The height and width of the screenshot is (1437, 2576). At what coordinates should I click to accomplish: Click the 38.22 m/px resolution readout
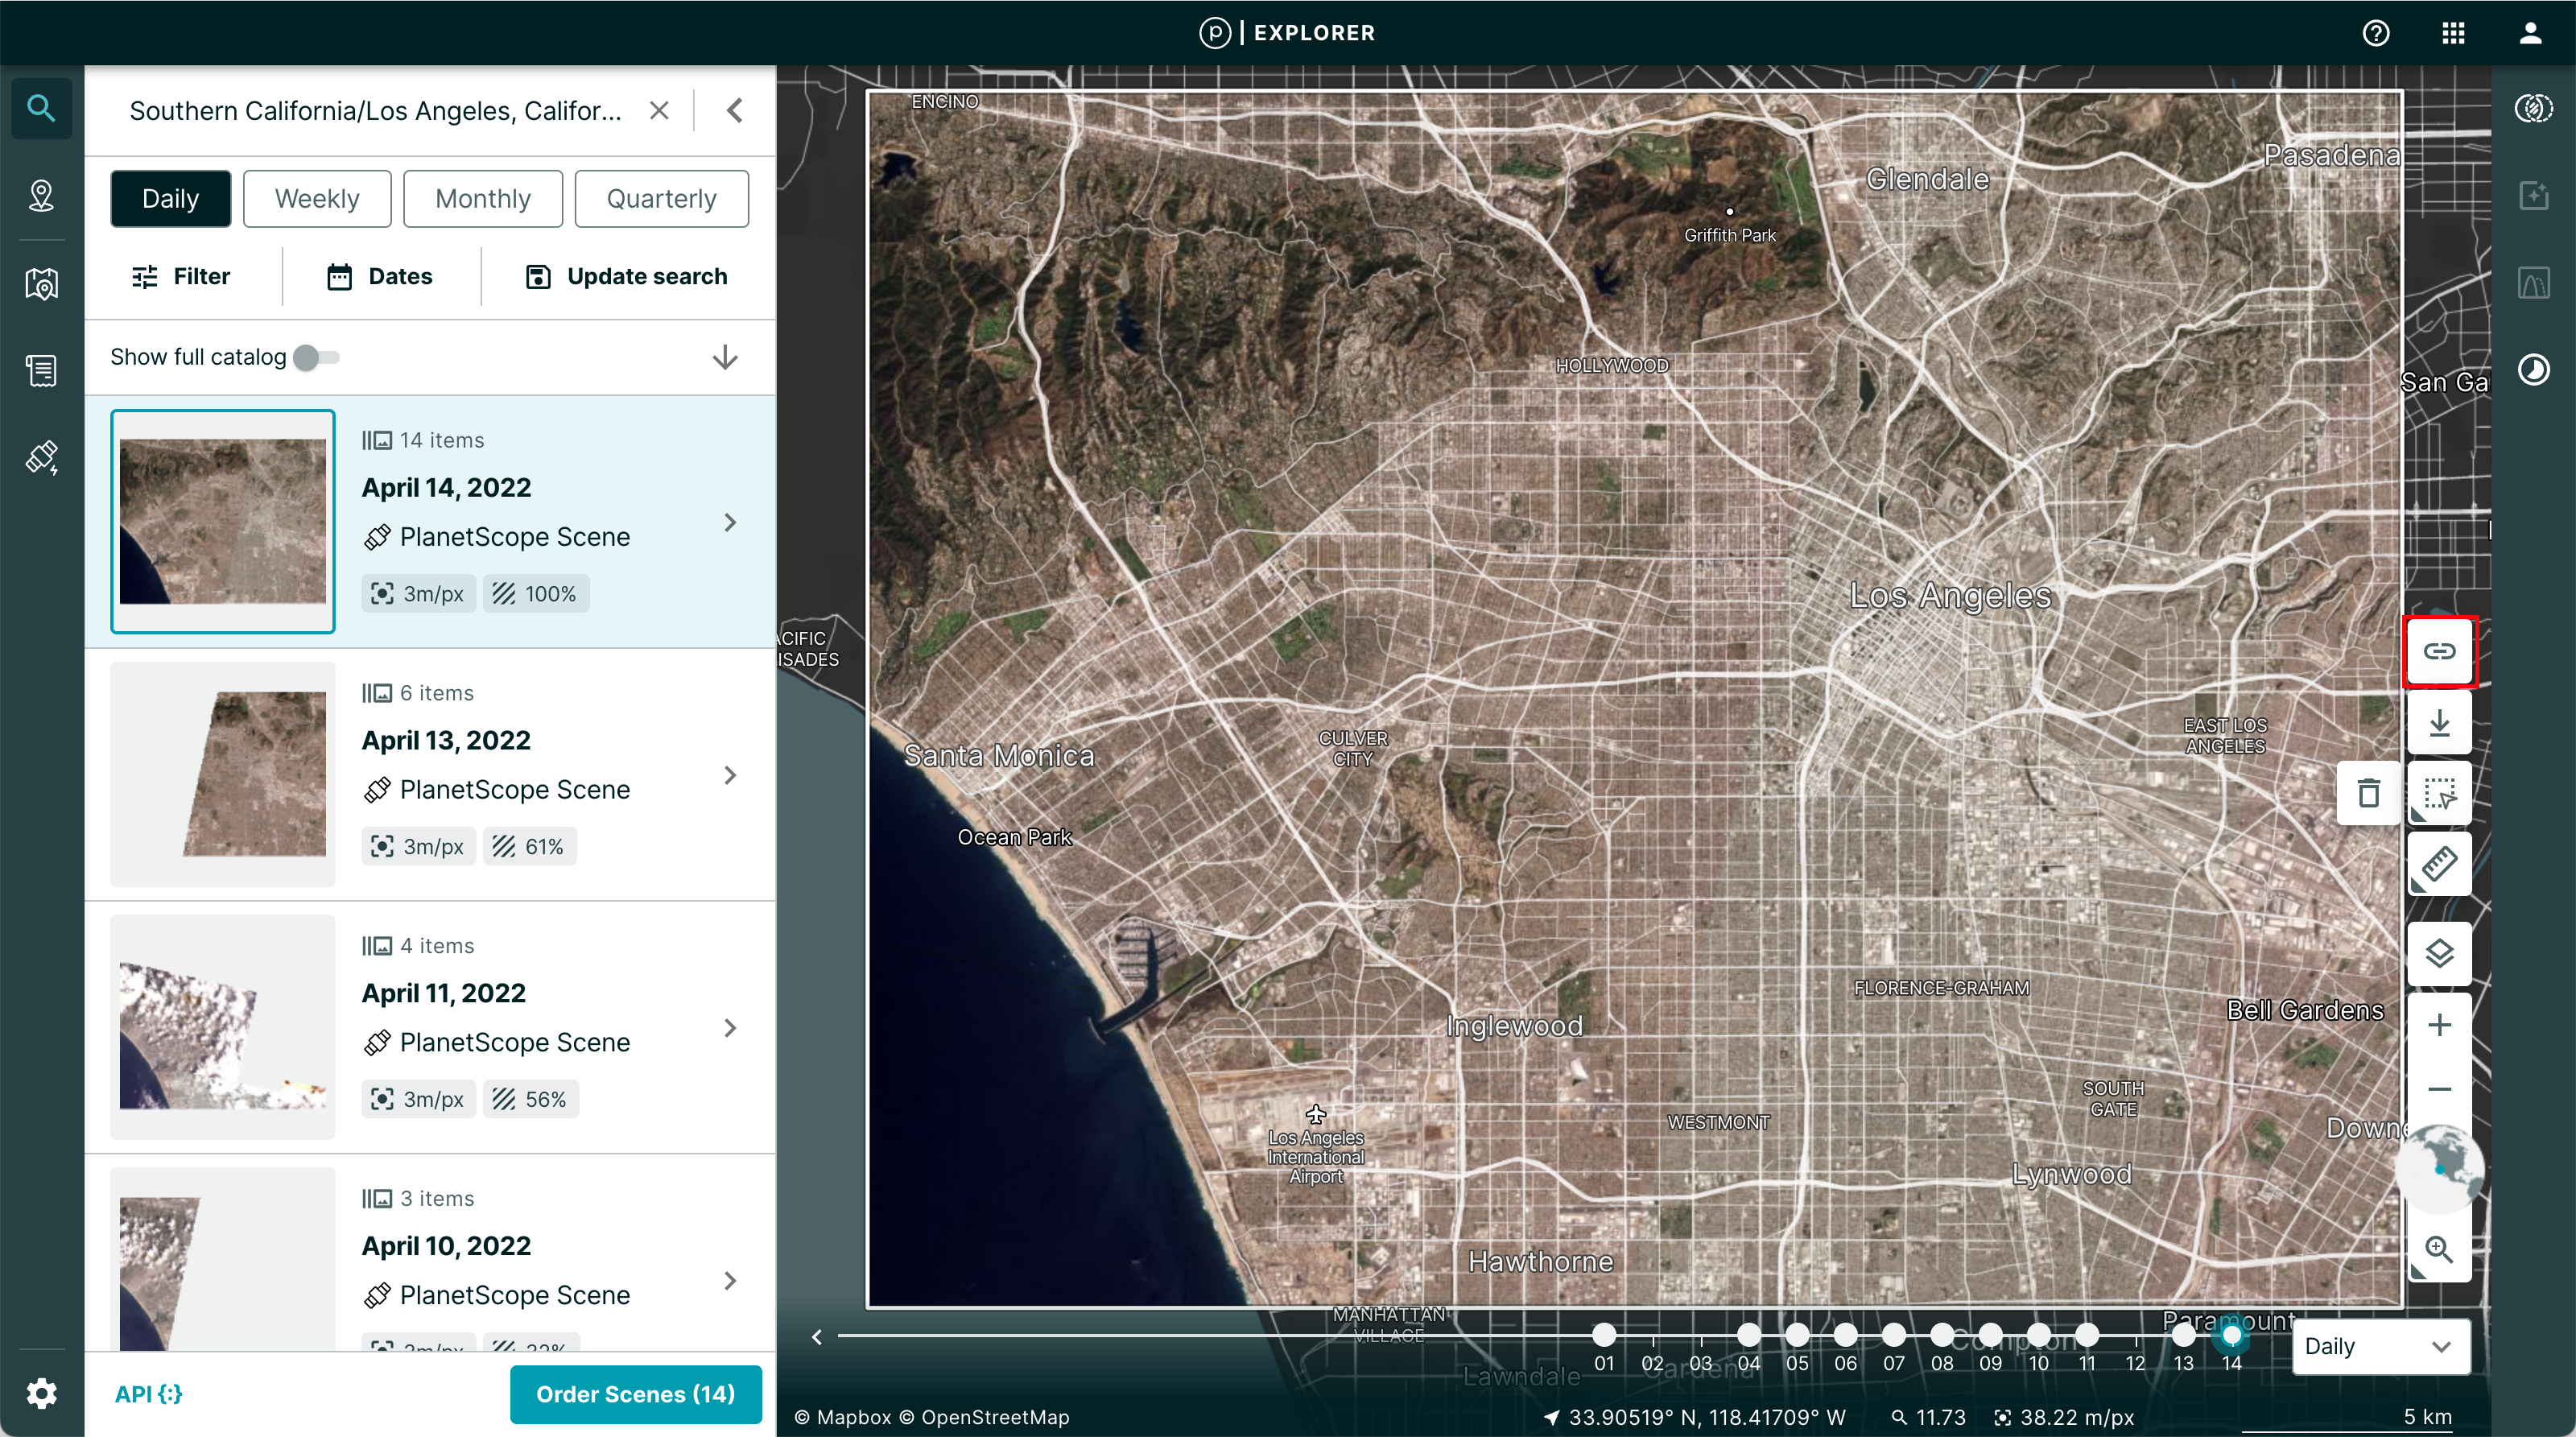(2064, 1416)
